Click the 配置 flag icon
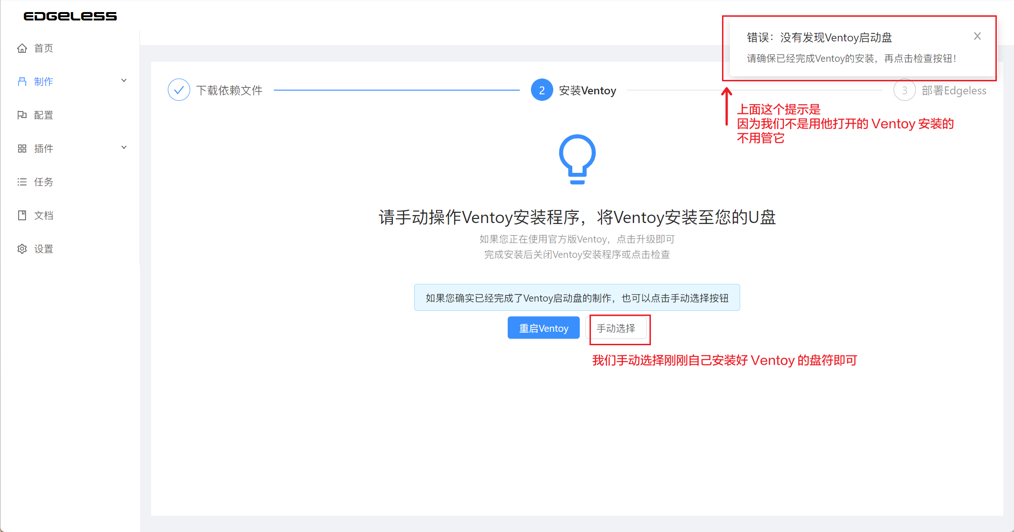Image resolution: width=1014 pixels, height=532 pixels. click(x=22, y=115)
